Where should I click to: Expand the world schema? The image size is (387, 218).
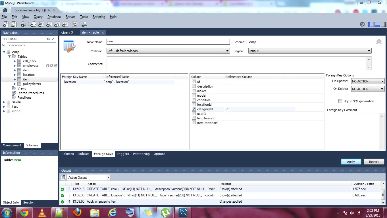point(4,111)
